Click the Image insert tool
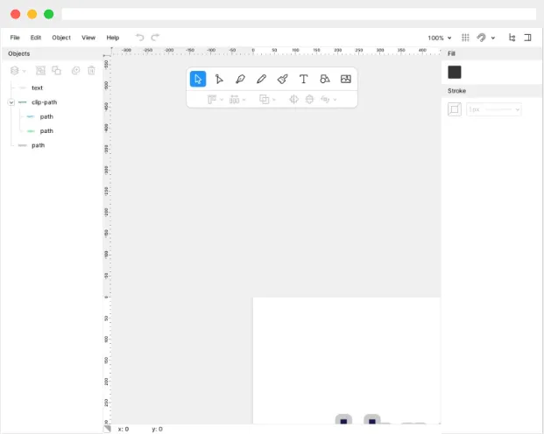The width and height of the screenshot is (544, 434). click(346, 79)
